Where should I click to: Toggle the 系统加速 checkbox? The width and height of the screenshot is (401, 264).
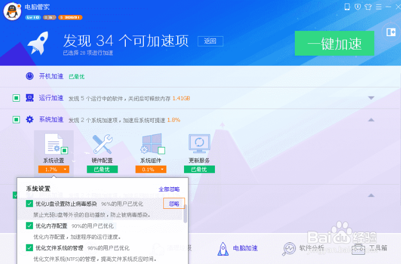pos(16,120)
